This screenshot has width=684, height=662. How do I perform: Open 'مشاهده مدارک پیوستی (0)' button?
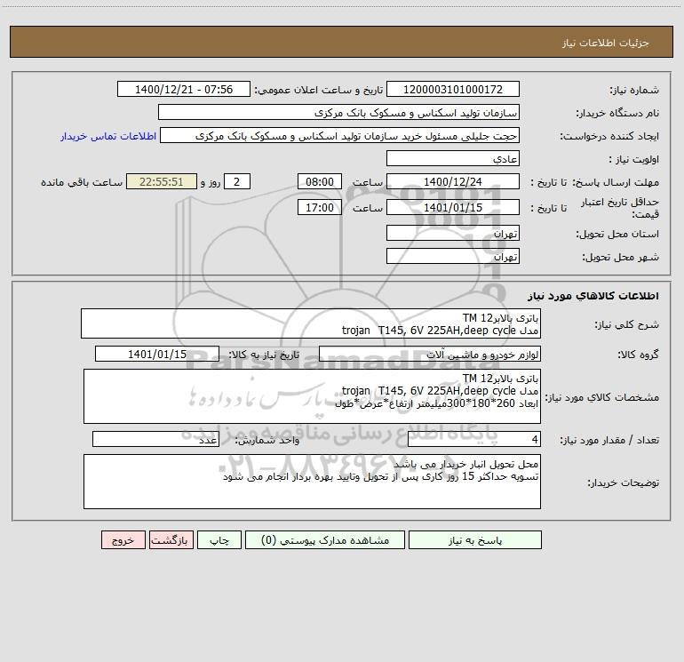[325, 540]
